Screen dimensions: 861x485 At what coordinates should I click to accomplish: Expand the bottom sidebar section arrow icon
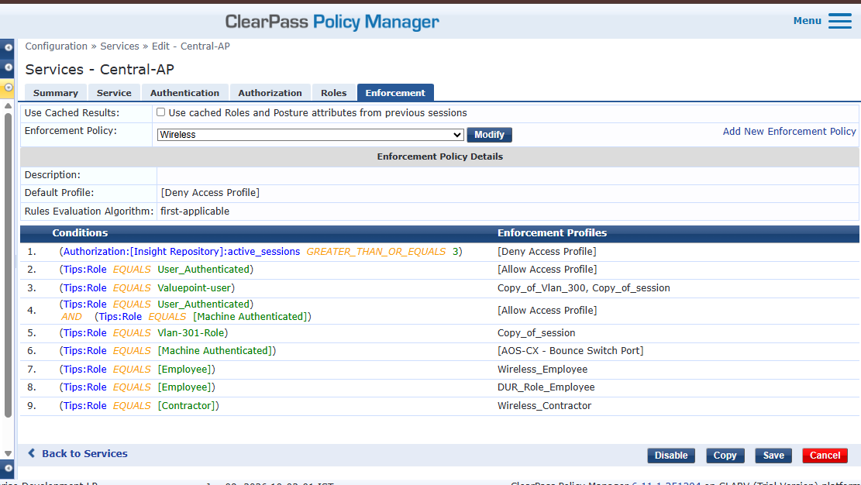pyautogui.click(x=9, y=468)
